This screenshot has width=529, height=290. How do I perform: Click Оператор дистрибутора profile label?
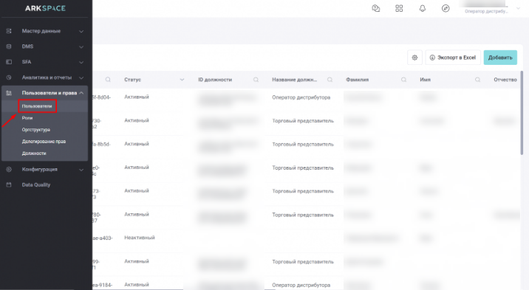486,12
